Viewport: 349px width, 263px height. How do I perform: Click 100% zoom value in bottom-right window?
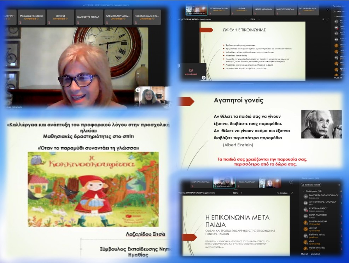click(235, 193)
